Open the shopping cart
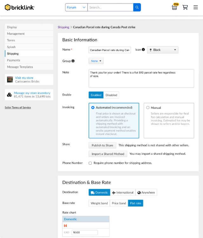Viewport: 203px width, 238px height. tap(185, 7)
